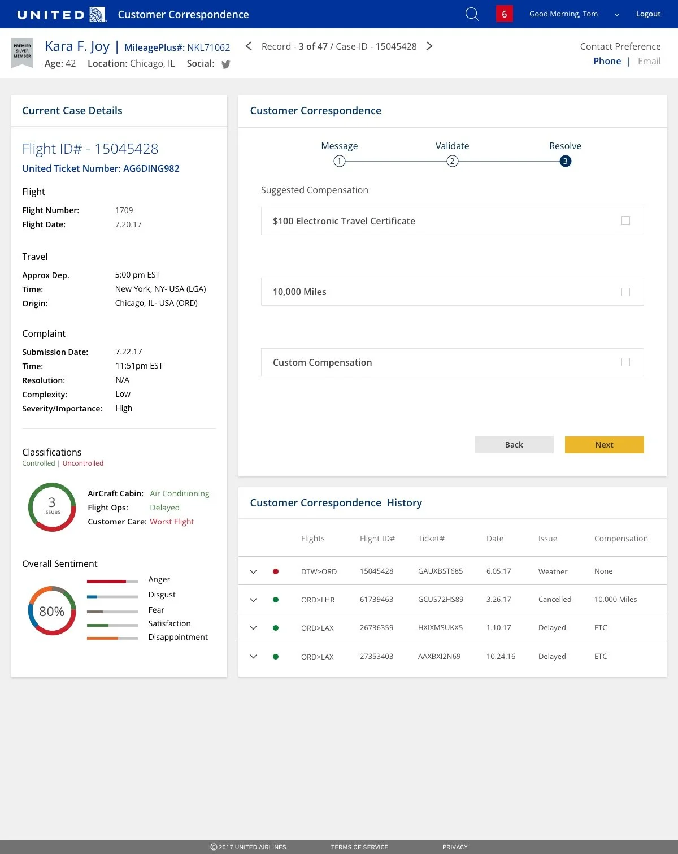Click ticket number GAUXBST685
This screenshot has height=854, width=678.
pyautogui.click(x=440, y=571)
